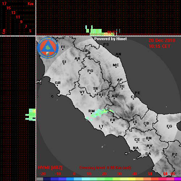The image size is (181, 181).
Task: Click the TE city label
Action: 122,87
